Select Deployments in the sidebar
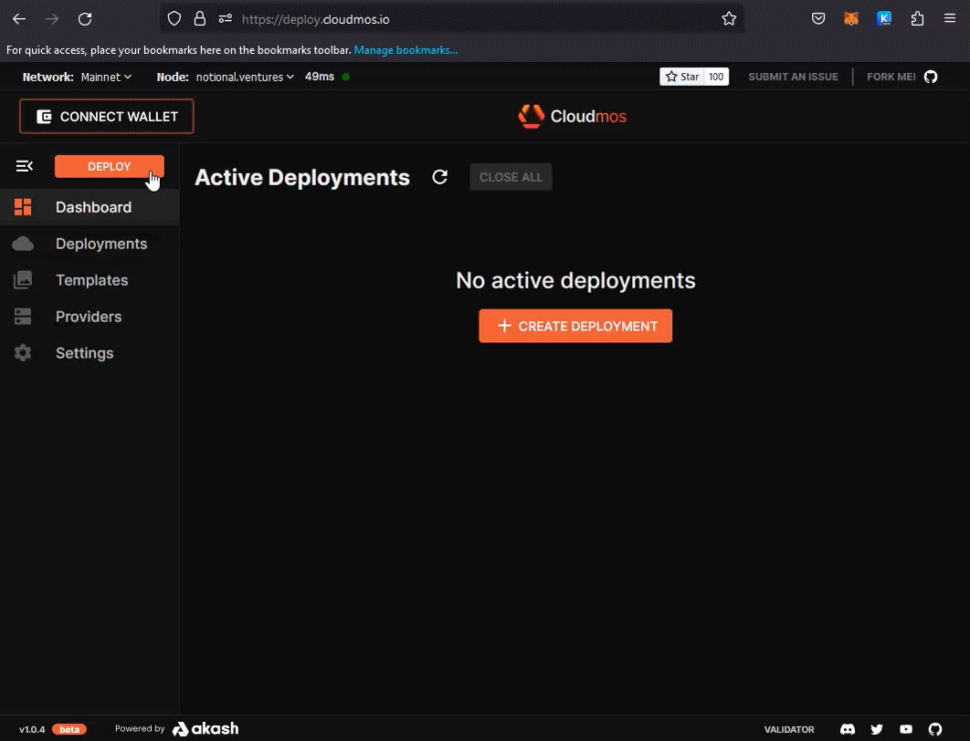Screen dimensions: 970x741 click(100, 244)
